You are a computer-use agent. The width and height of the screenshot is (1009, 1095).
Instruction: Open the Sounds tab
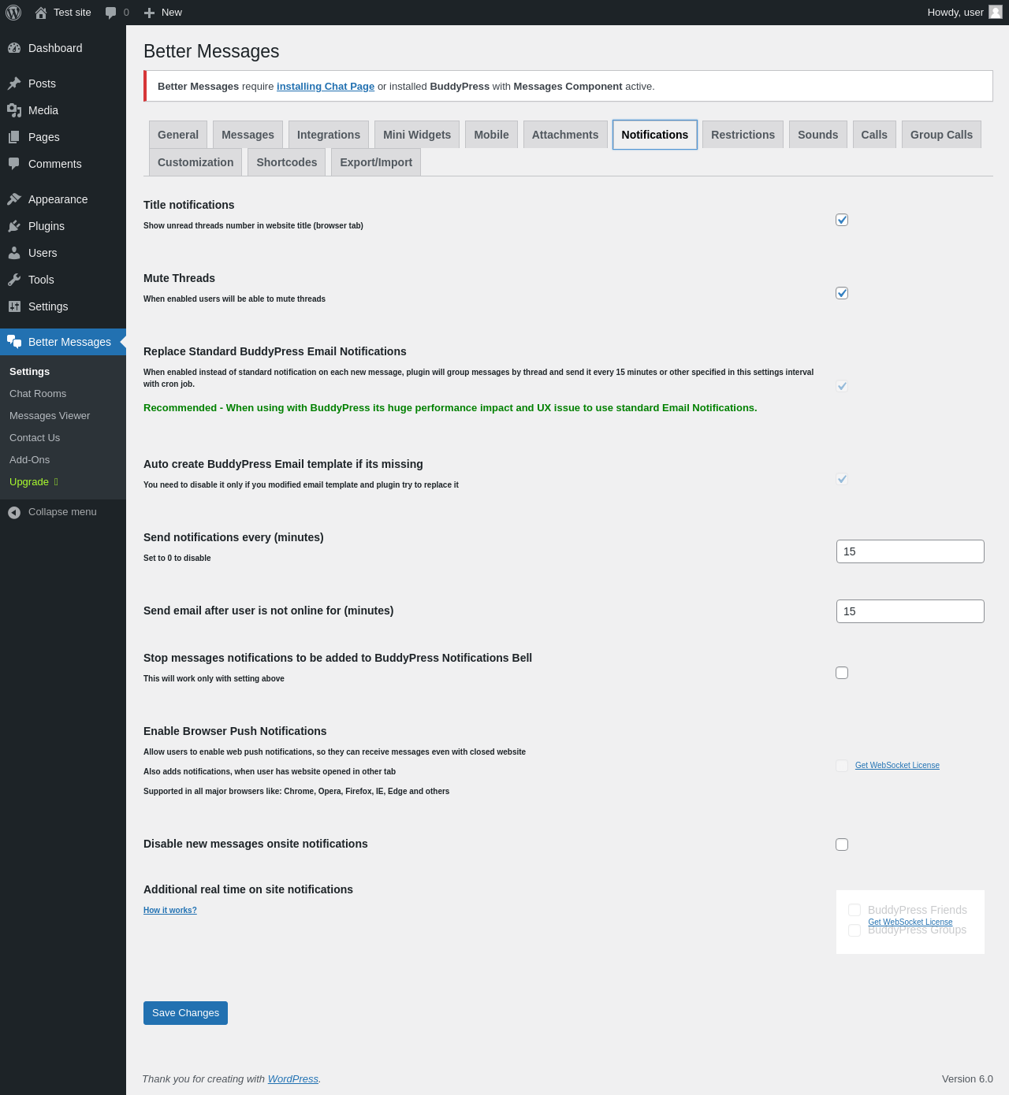tap(818, 135)
